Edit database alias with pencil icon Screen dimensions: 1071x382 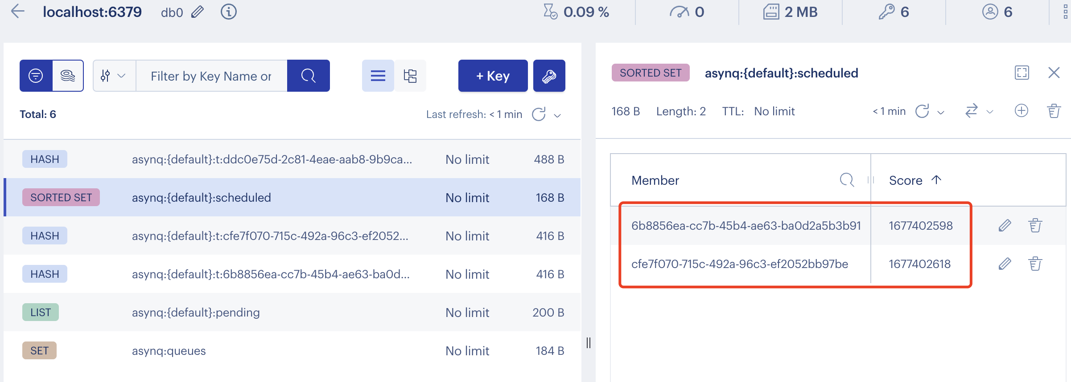[x=198, y=12]
